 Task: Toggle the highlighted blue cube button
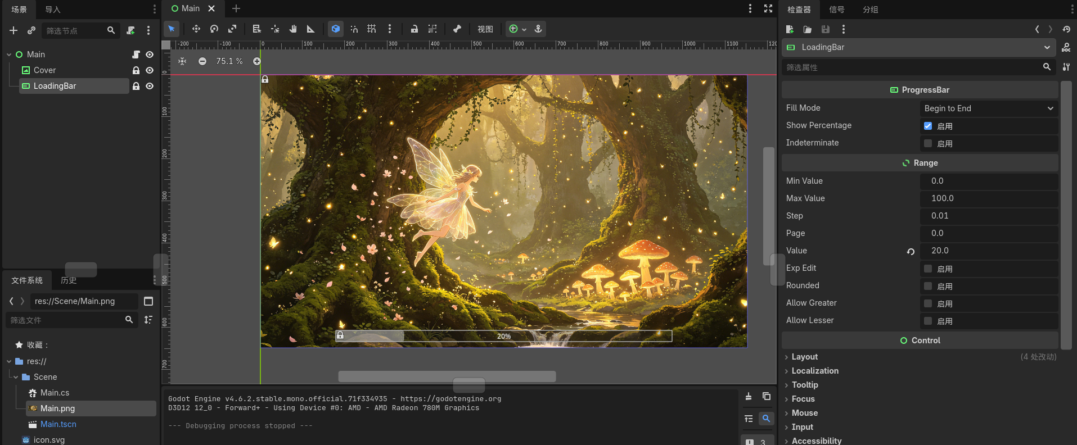tap(336, 29)
